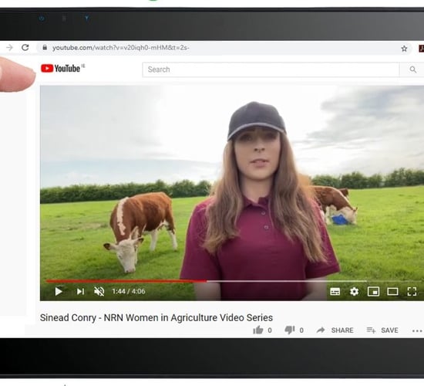Image resolution: width=424 pixels, height=386 pixels.
Task: Toggle theater mode
Action: point(392,292)
